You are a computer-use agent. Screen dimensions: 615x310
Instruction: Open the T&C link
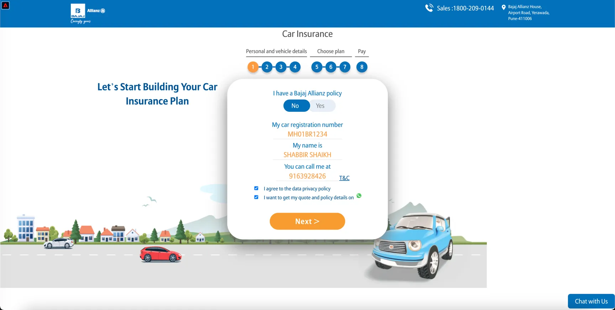pyautogui.click(x=344, y=178)
